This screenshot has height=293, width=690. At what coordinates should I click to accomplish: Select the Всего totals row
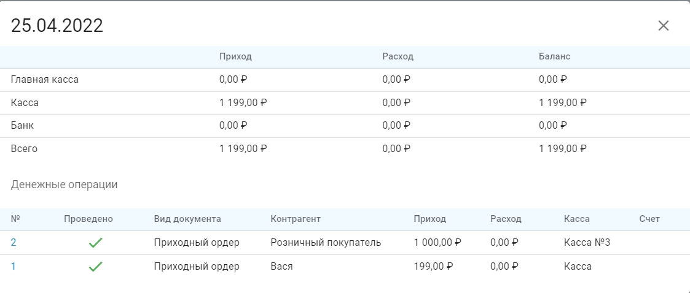click(345, 149)
